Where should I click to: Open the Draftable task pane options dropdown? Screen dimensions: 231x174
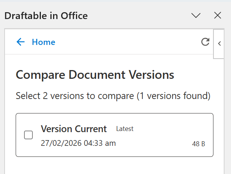tap(196, 16)
